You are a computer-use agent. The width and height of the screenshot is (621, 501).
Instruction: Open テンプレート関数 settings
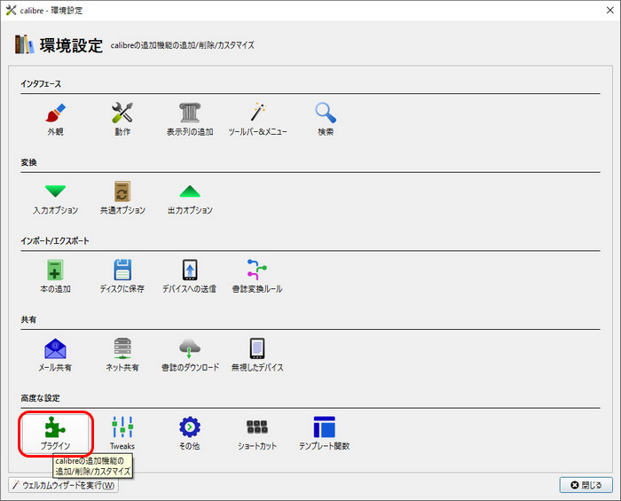pos(325,434)
